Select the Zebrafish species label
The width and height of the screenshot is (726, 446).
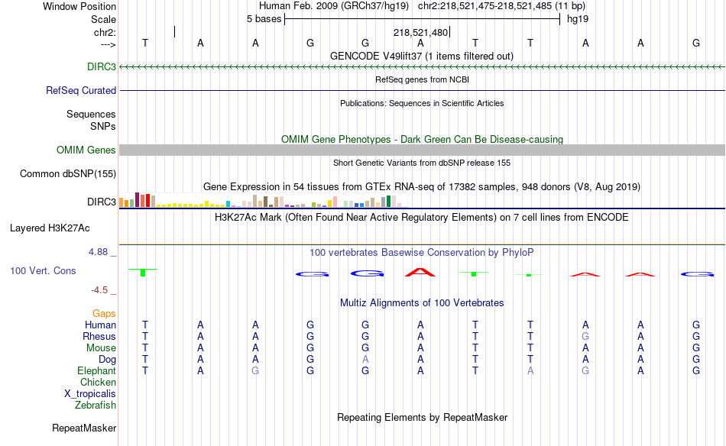(x=95, y=405)
